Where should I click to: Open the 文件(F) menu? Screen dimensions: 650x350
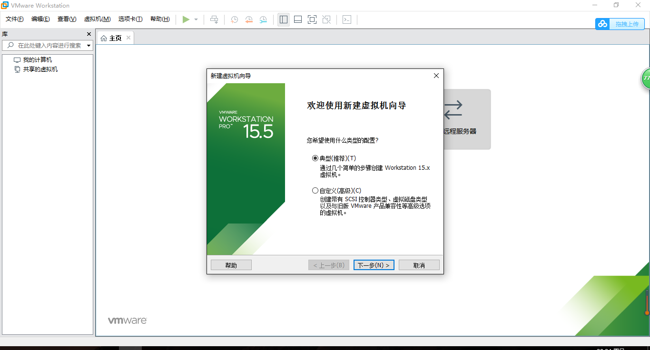[14, 19]
